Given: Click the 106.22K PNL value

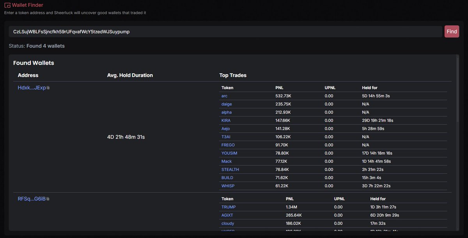Looking at the screenshot, I should tap(283, 137).
